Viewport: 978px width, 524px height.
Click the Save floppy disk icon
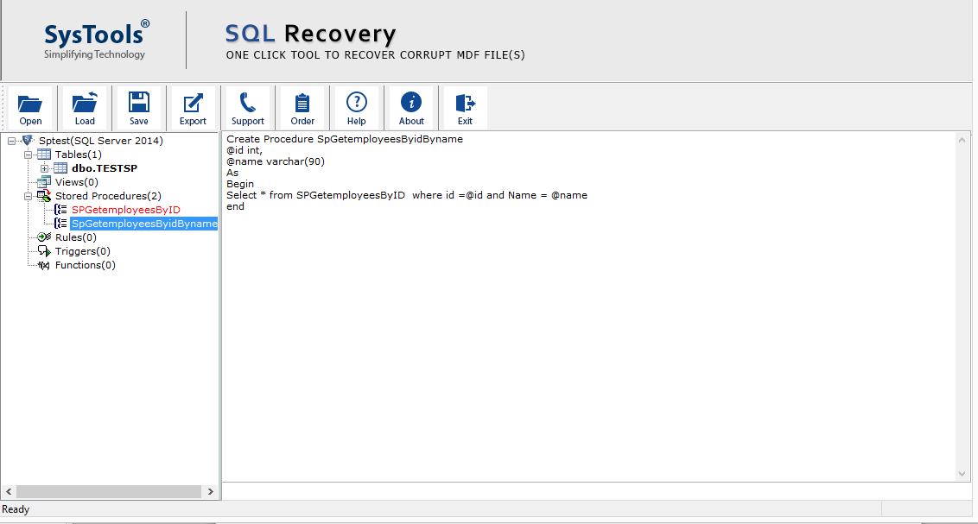[x=138, y=102]
